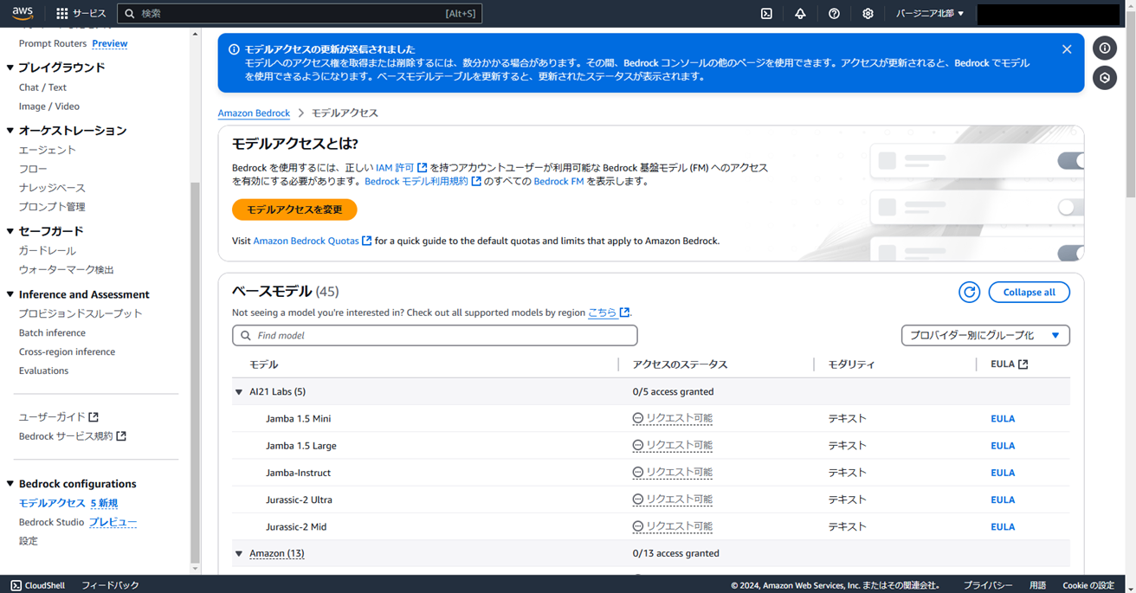The image size is (1136, 593).
Task: Open プロビジョンドスループット in sidebar
Action: 81,313
